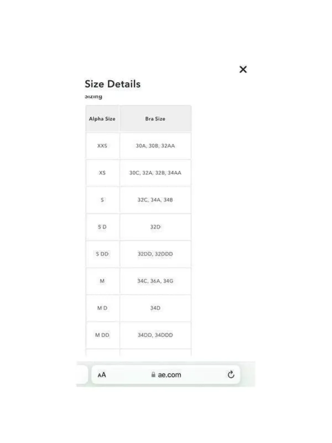Select the S alpha size cell
The width and height of the screenshot is (332, 443).
[x=102, y=200]
